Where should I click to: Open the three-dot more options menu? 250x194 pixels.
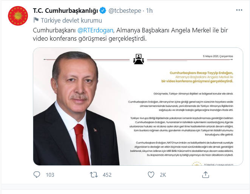(239, 10)
